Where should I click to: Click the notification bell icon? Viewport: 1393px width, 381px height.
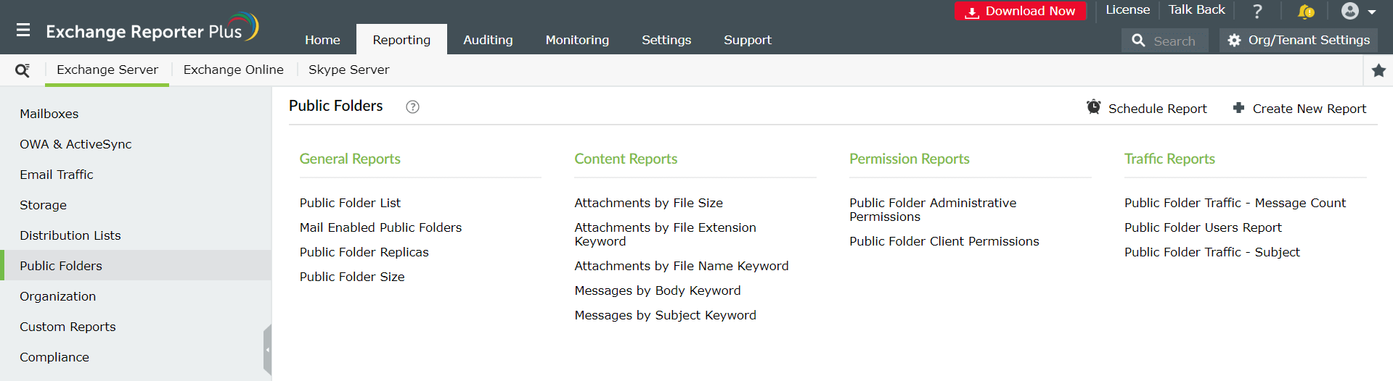1305,12
